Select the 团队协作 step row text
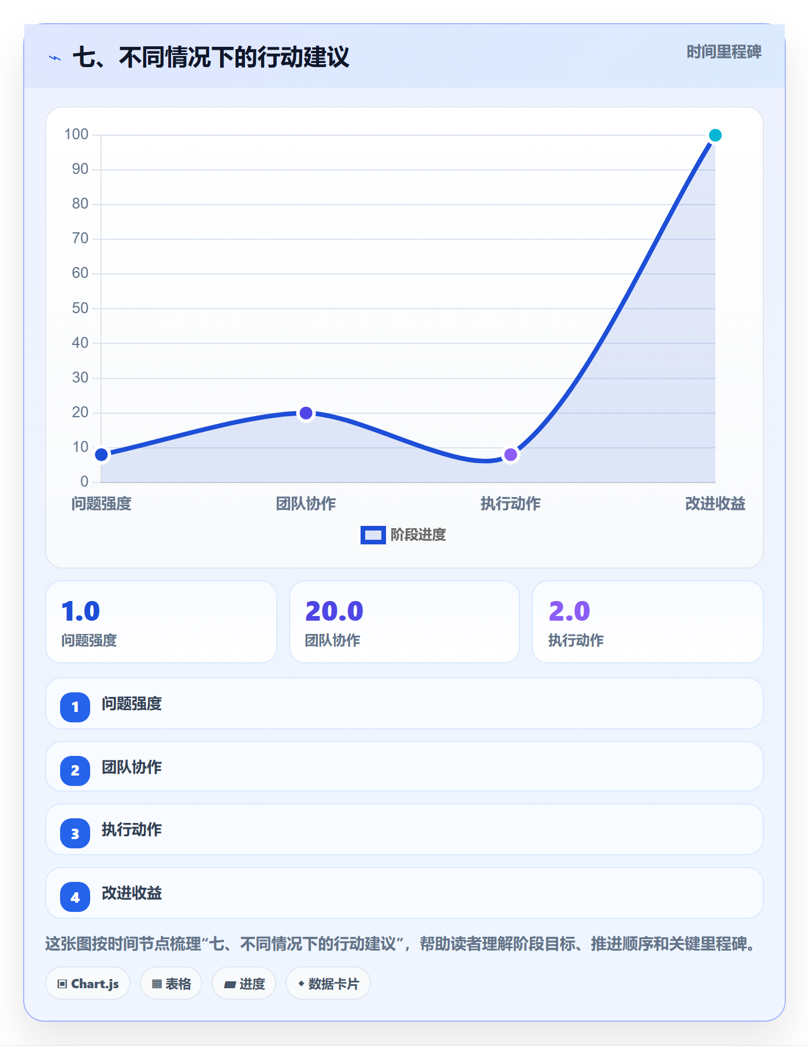This screenshot has height=1046, width=809. [x=132, y=767]
